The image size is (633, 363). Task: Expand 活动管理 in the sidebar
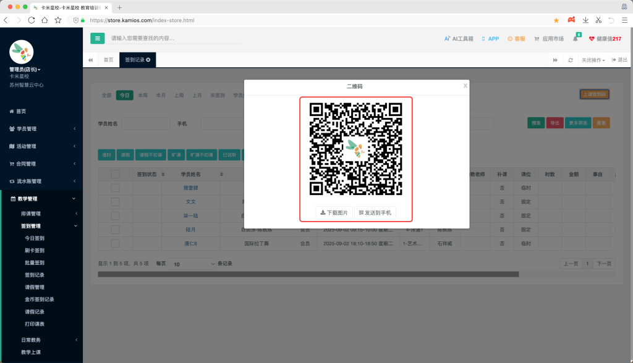41,146
